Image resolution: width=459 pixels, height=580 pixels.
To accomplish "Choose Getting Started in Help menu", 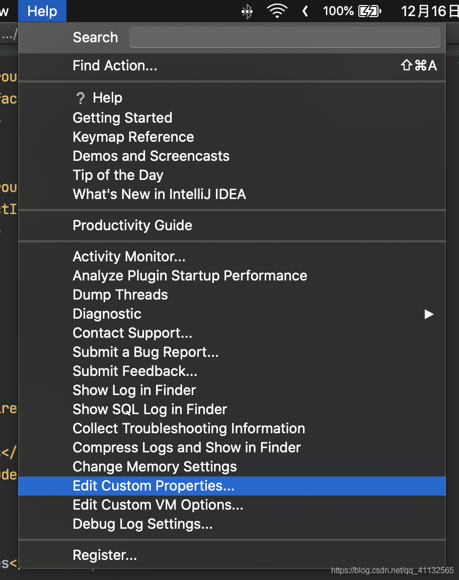I will 122,118.
